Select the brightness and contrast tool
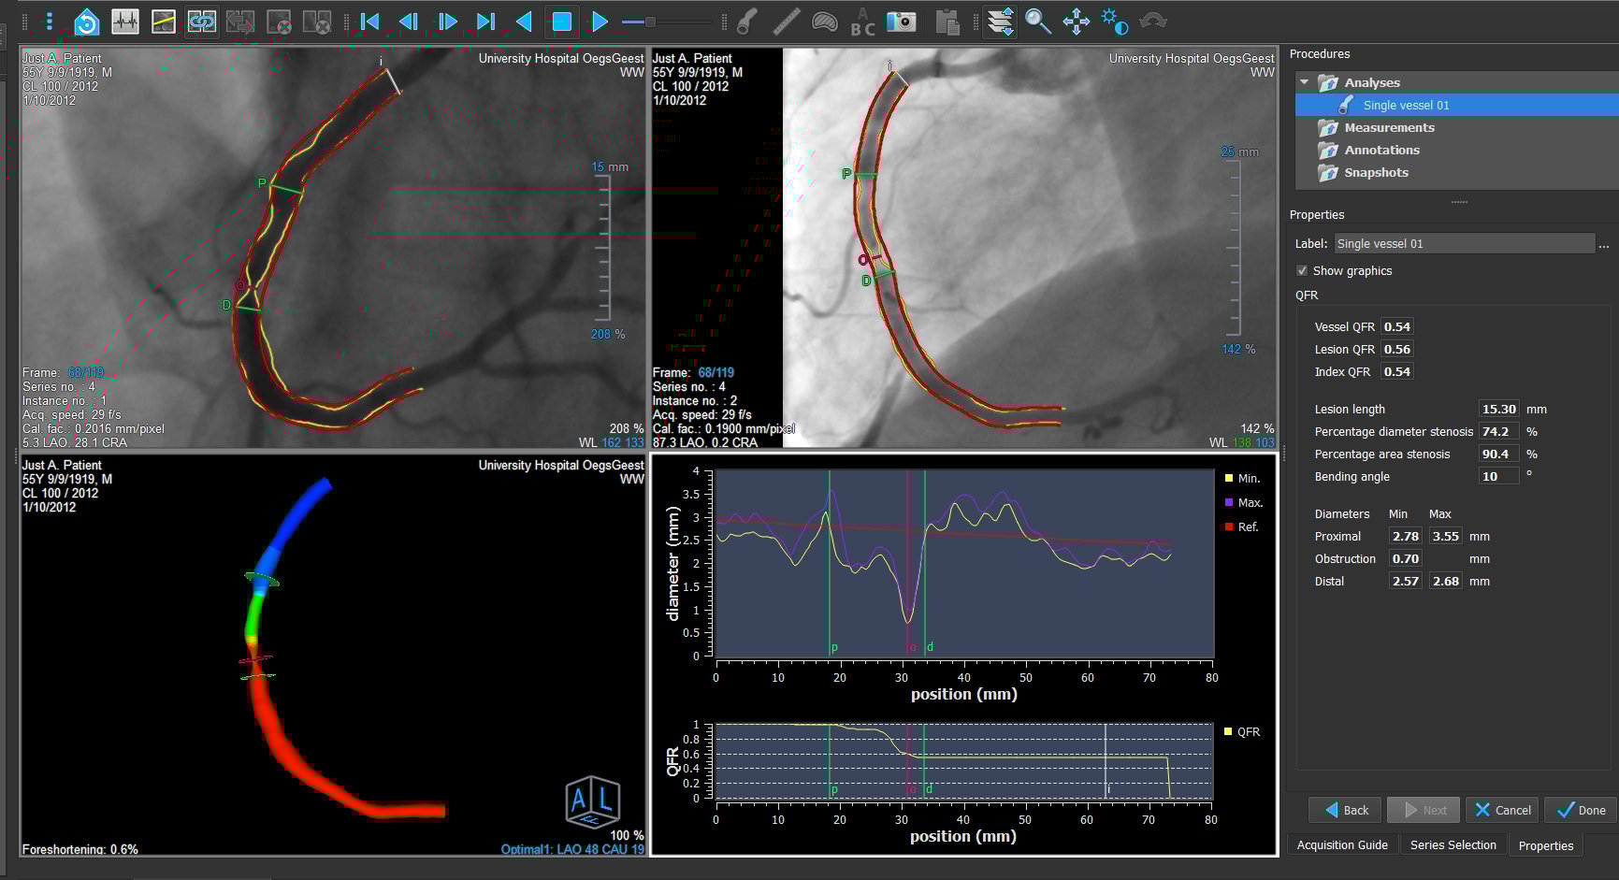The width and height of the screenshot is (1619, 880). point(1114,22)
